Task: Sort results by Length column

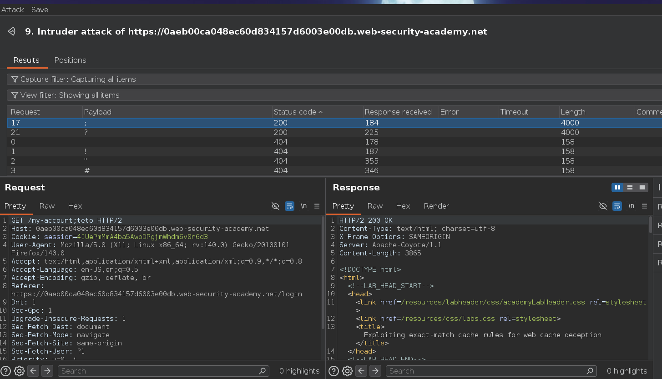Action: tap(597, 112)
